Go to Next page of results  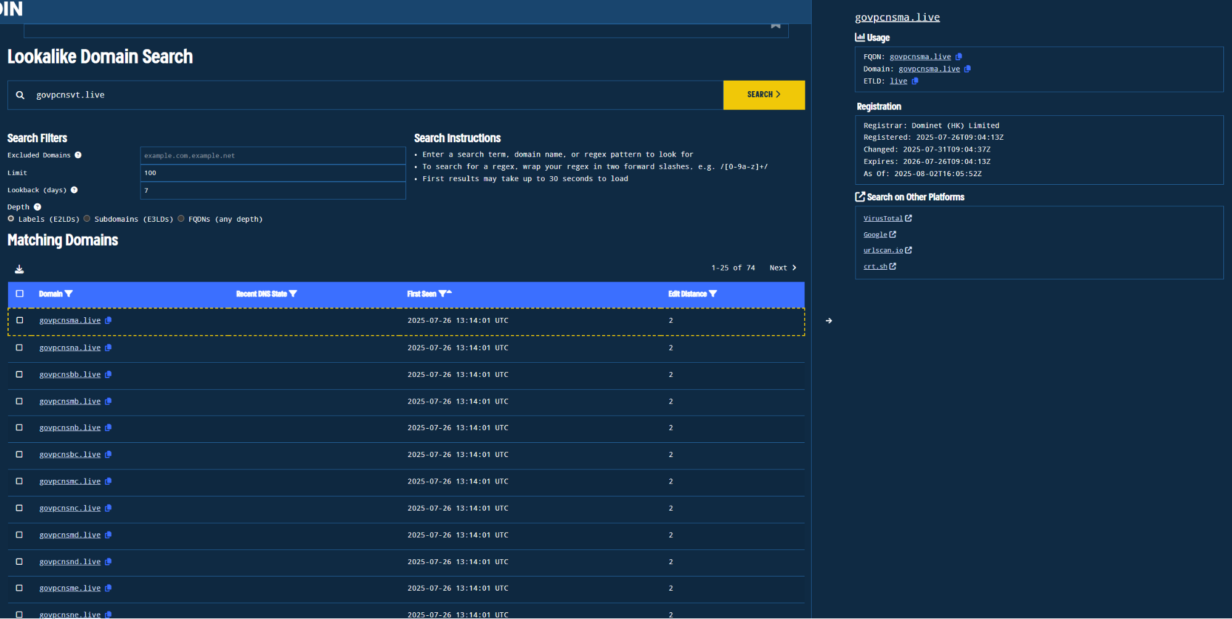tap(783, 268)
